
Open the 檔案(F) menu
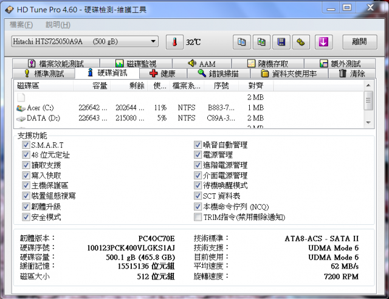click(21, 25)
